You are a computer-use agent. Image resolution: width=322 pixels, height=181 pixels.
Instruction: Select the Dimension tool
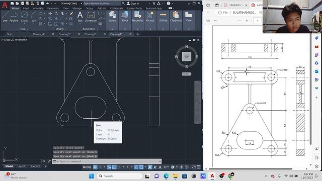click(91, 17)
